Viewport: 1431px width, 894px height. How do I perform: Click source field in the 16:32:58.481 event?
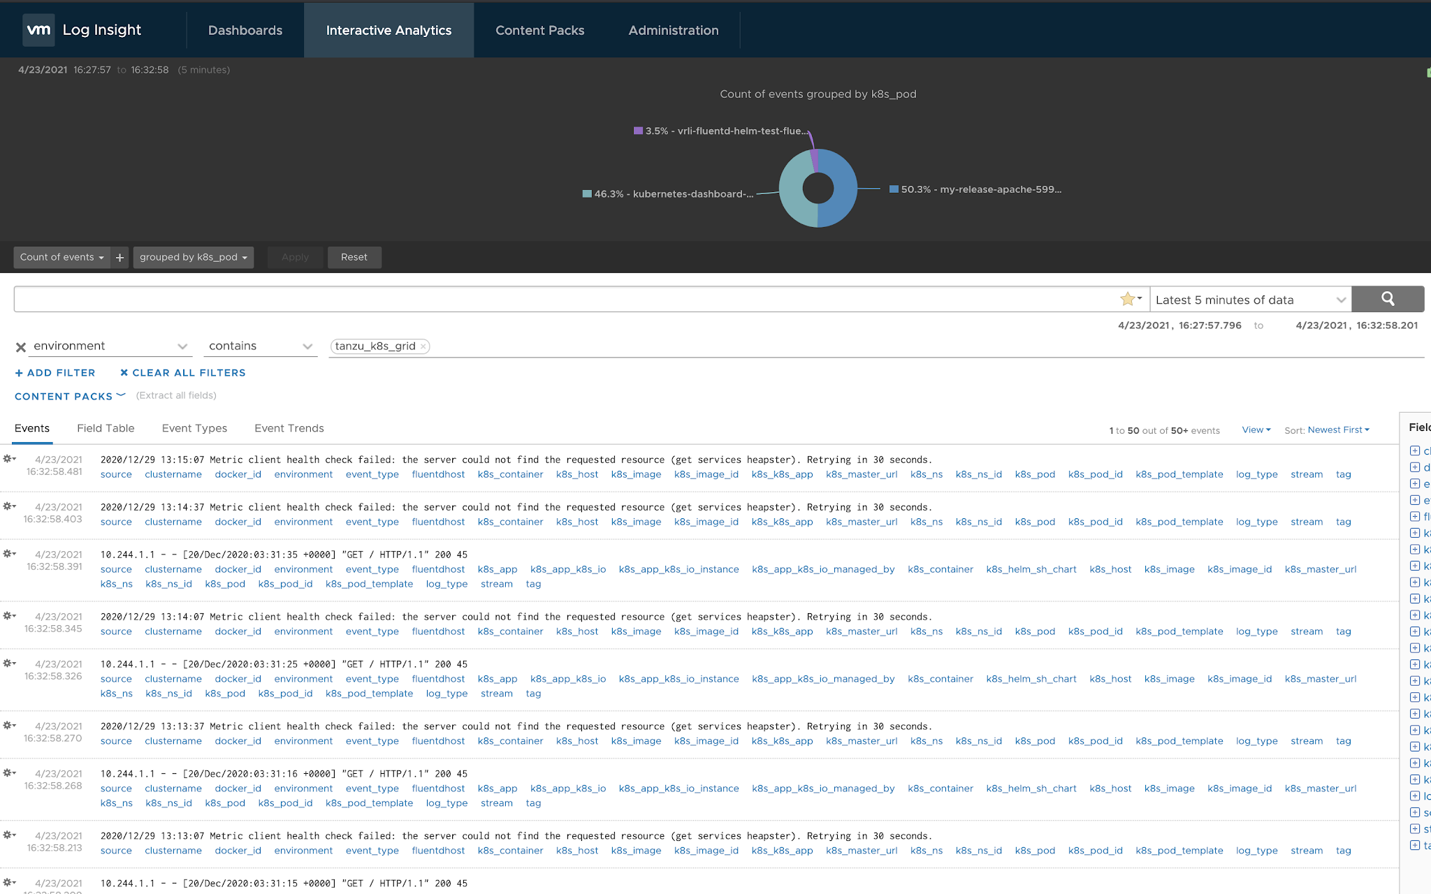click(x=116, y=475)
